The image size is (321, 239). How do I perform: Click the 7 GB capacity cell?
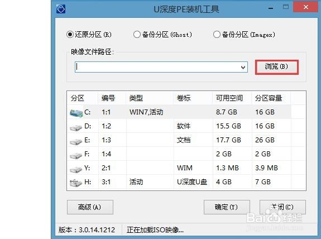point(263,182)
